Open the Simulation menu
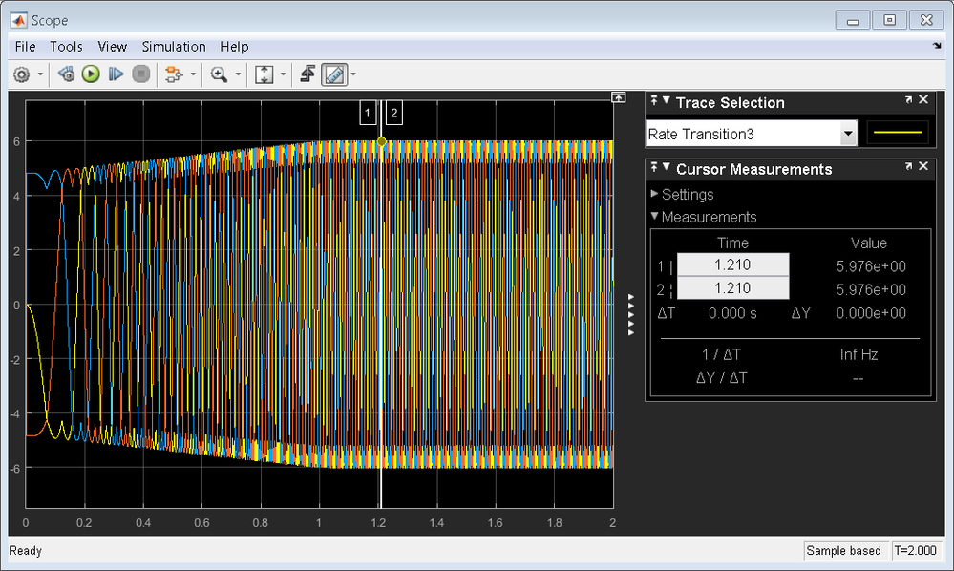The width and height of the screenshot is (954, 571). [x=174, y=47]
